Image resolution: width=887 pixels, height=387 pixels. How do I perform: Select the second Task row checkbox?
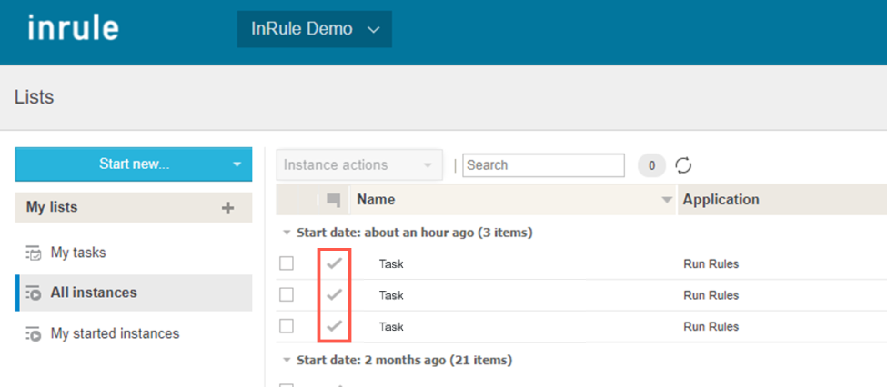tap(287, 295)
